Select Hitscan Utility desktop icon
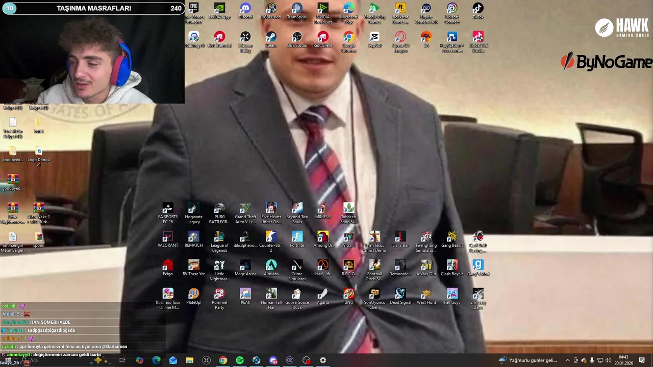 click(245, 42)
